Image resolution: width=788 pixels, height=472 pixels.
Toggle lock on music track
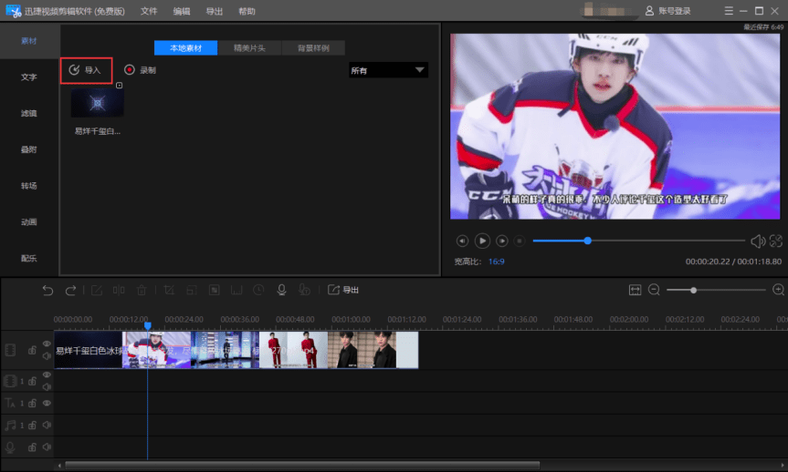(x=32, y=425)
